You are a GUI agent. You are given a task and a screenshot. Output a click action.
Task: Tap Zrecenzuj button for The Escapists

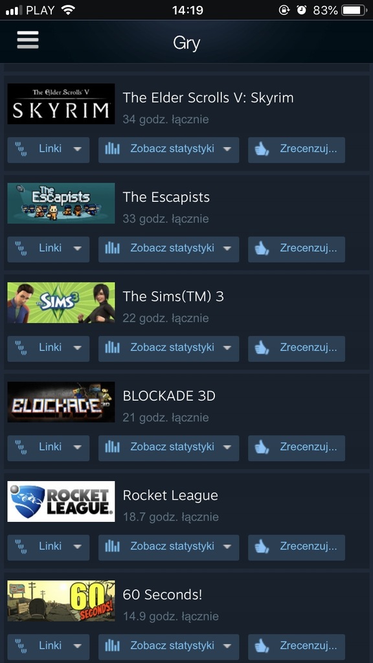[x=297, y=249]
